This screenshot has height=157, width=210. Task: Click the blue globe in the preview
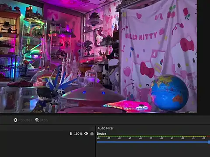click(169, 93)
